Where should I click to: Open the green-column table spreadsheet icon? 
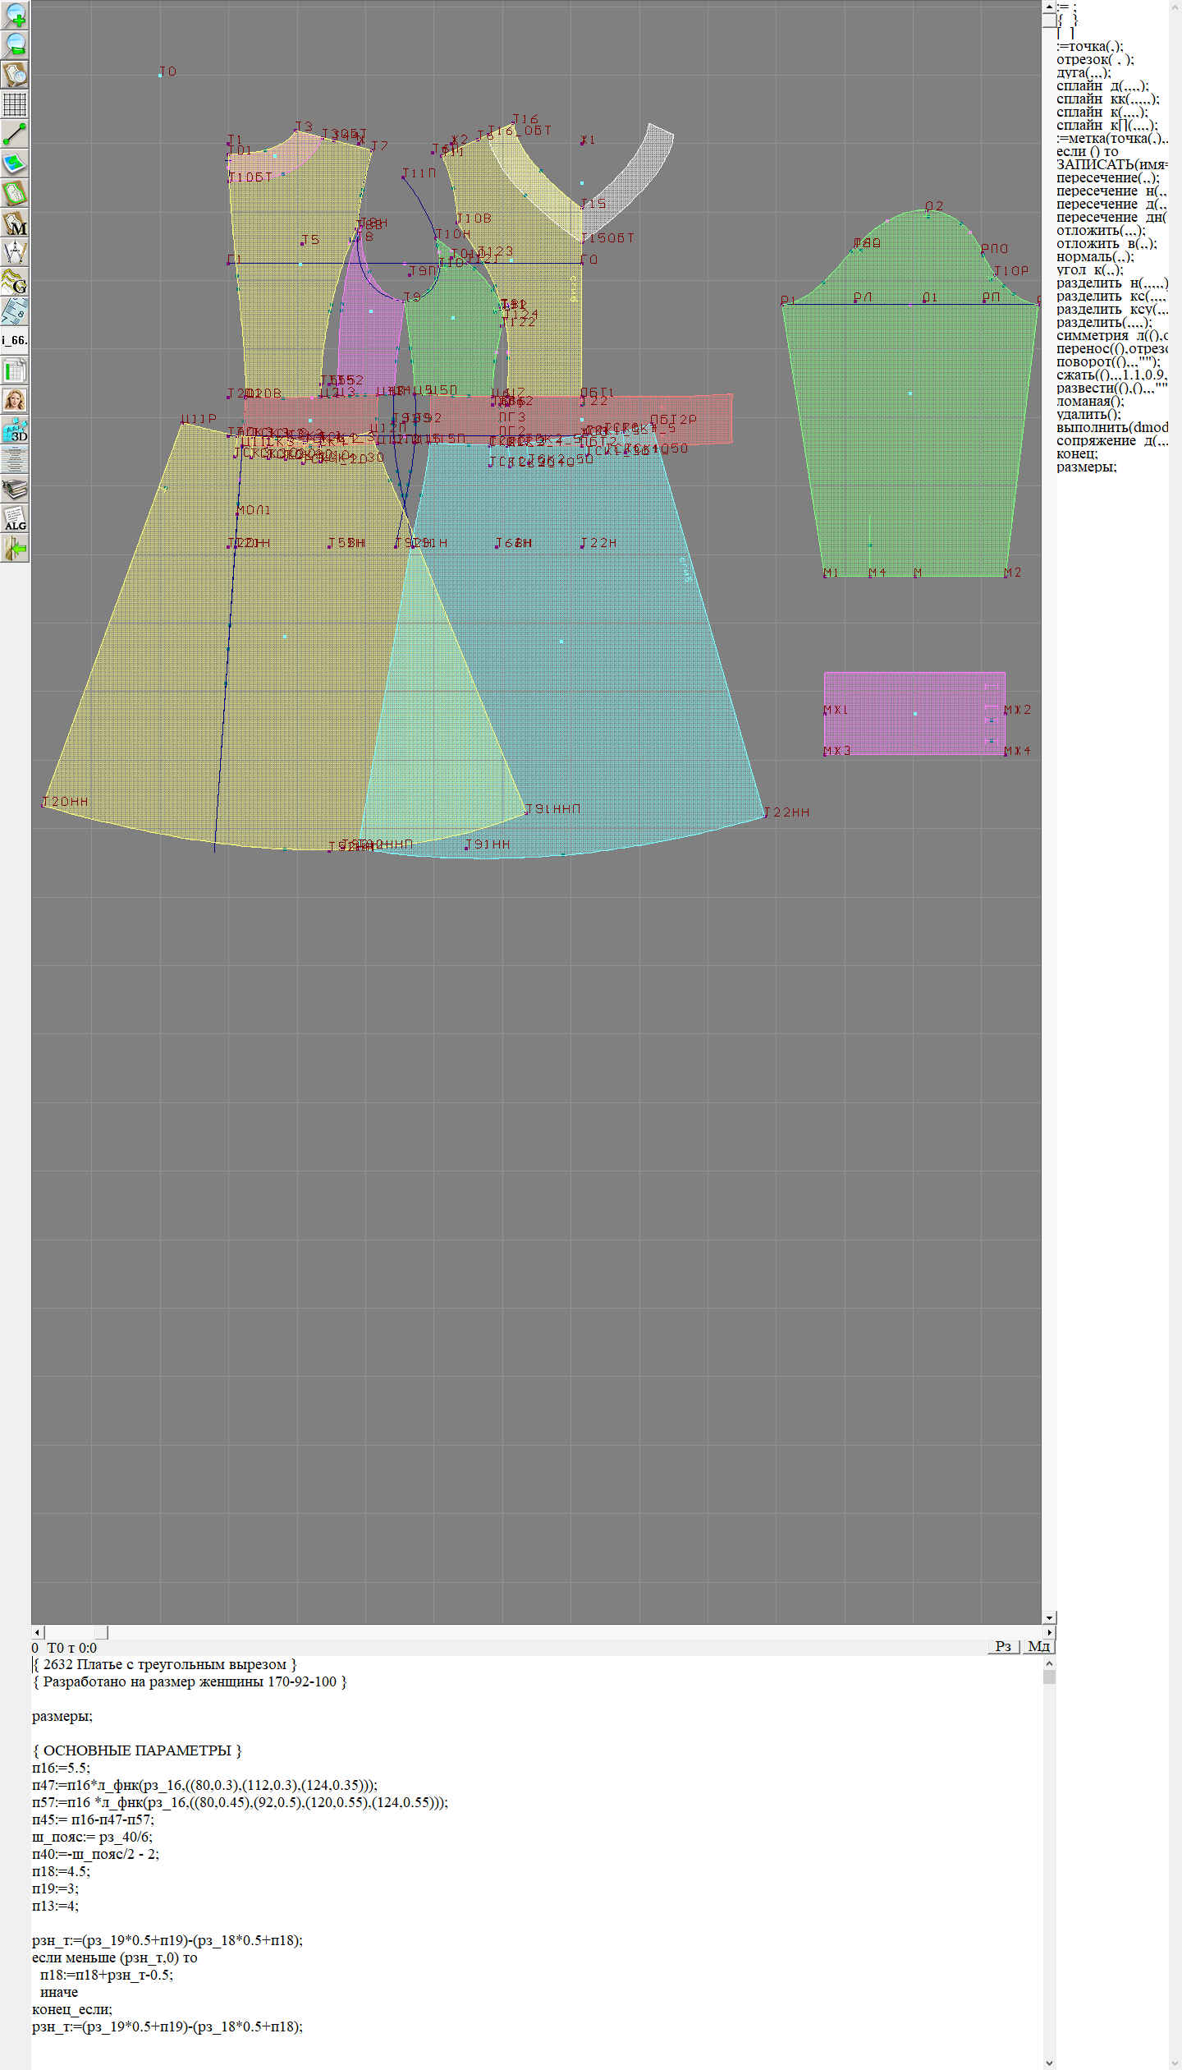click(x=15, y=370)
